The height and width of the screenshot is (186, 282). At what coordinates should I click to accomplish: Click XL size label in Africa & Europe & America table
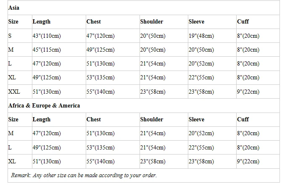coord(12,161)
